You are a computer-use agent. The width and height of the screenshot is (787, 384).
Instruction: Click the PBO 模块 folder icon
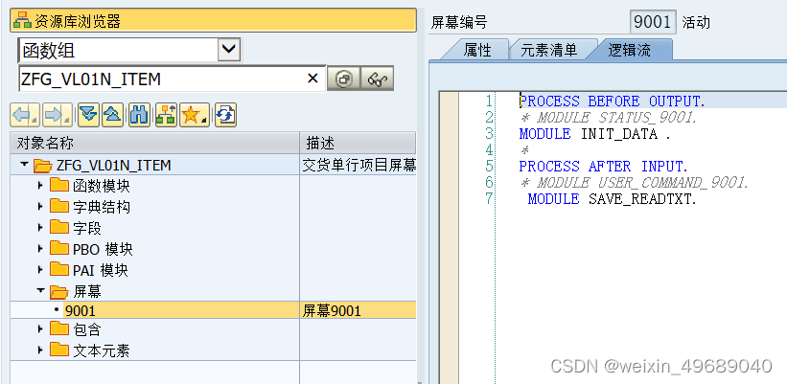(x=59, y=249)
